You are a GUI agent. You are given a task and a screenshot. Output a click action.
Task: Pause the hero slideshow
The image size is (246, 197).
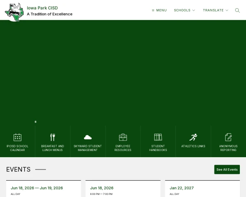click(35, 122)
